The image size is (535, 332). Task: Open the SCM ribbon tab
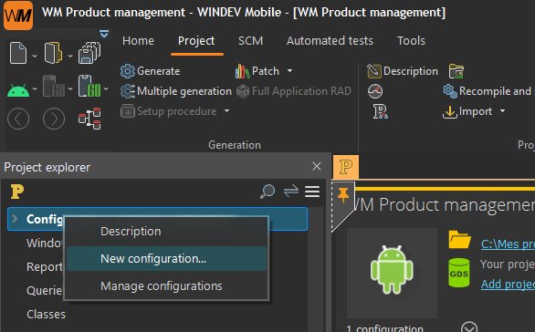point(250,41)
